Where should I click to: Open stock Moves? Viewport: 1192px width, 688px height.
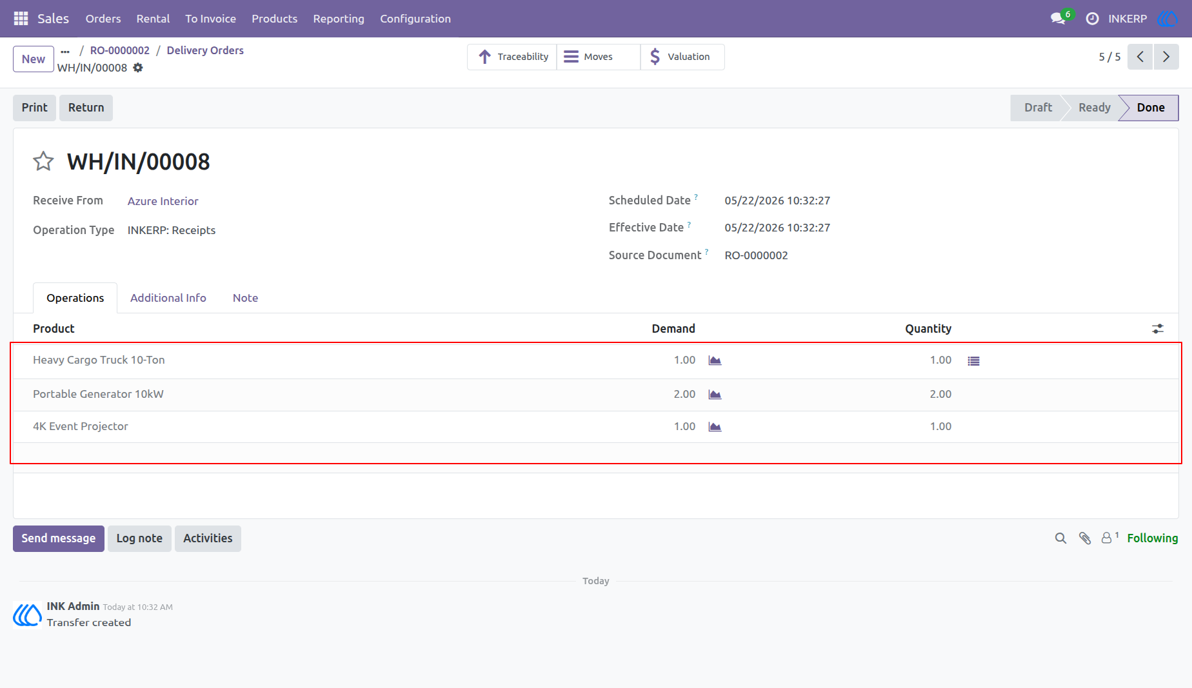pyautogui.click(x=599, y=57)
